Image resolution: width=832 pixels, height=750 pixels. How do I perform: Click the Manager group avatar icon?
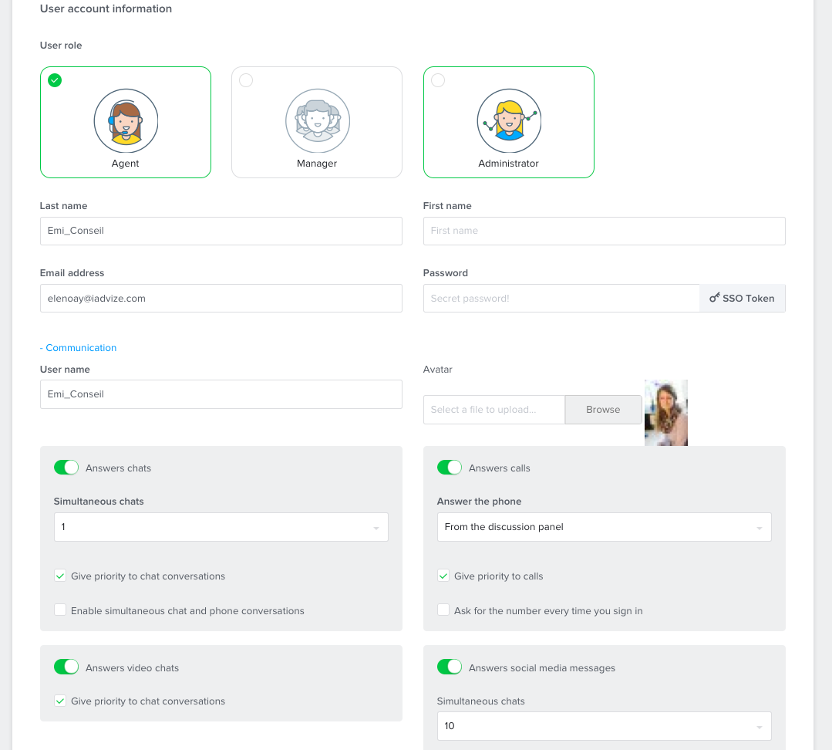[x=318, y=121]
